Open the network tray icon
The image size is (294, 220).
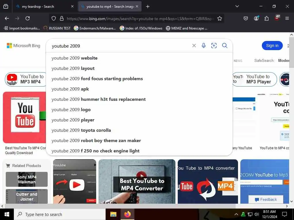pos(250,214)
